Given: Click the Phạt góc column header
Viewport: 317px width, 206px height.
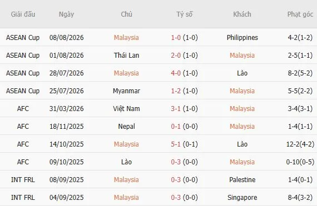Looking at the screenshot, I should click(x=300, y=14).
